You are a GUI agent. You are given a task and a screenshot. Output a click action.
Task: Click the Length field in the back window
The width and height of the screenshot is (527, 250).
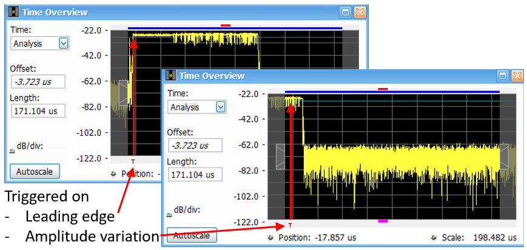tap(38, 111)
